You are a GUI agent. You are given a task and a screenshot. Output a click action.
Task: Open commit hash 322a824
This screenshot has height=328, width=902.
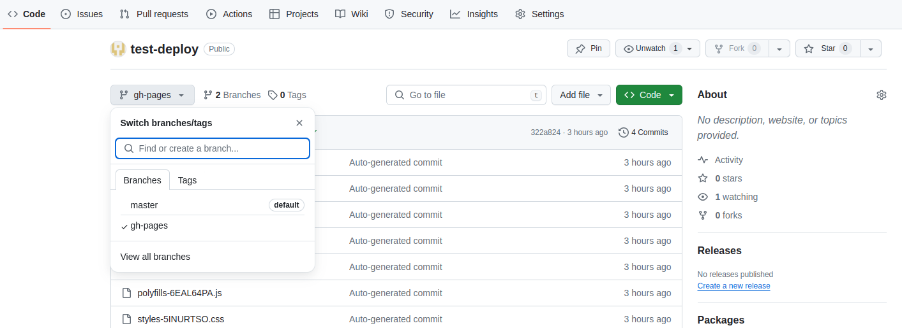[x=545, y=132]
